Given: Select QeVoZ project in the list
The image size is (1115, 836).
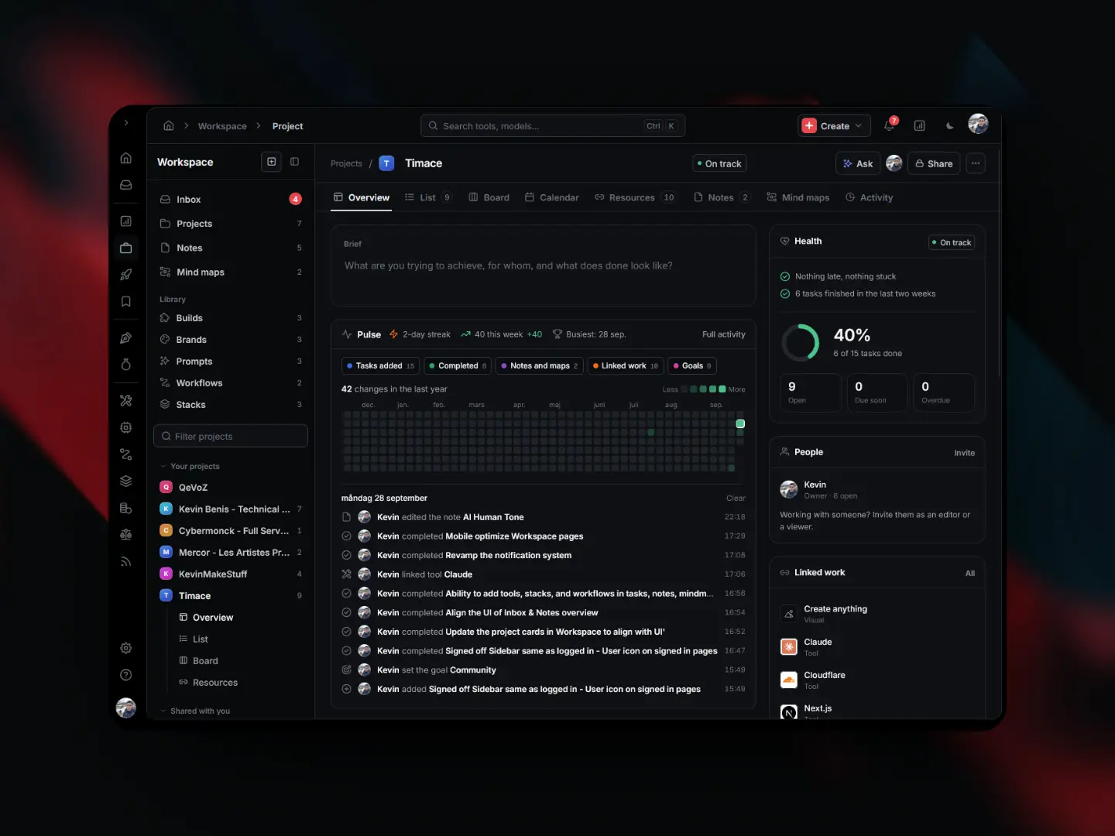Looking at the screenshot, I should tap(231, 488).
